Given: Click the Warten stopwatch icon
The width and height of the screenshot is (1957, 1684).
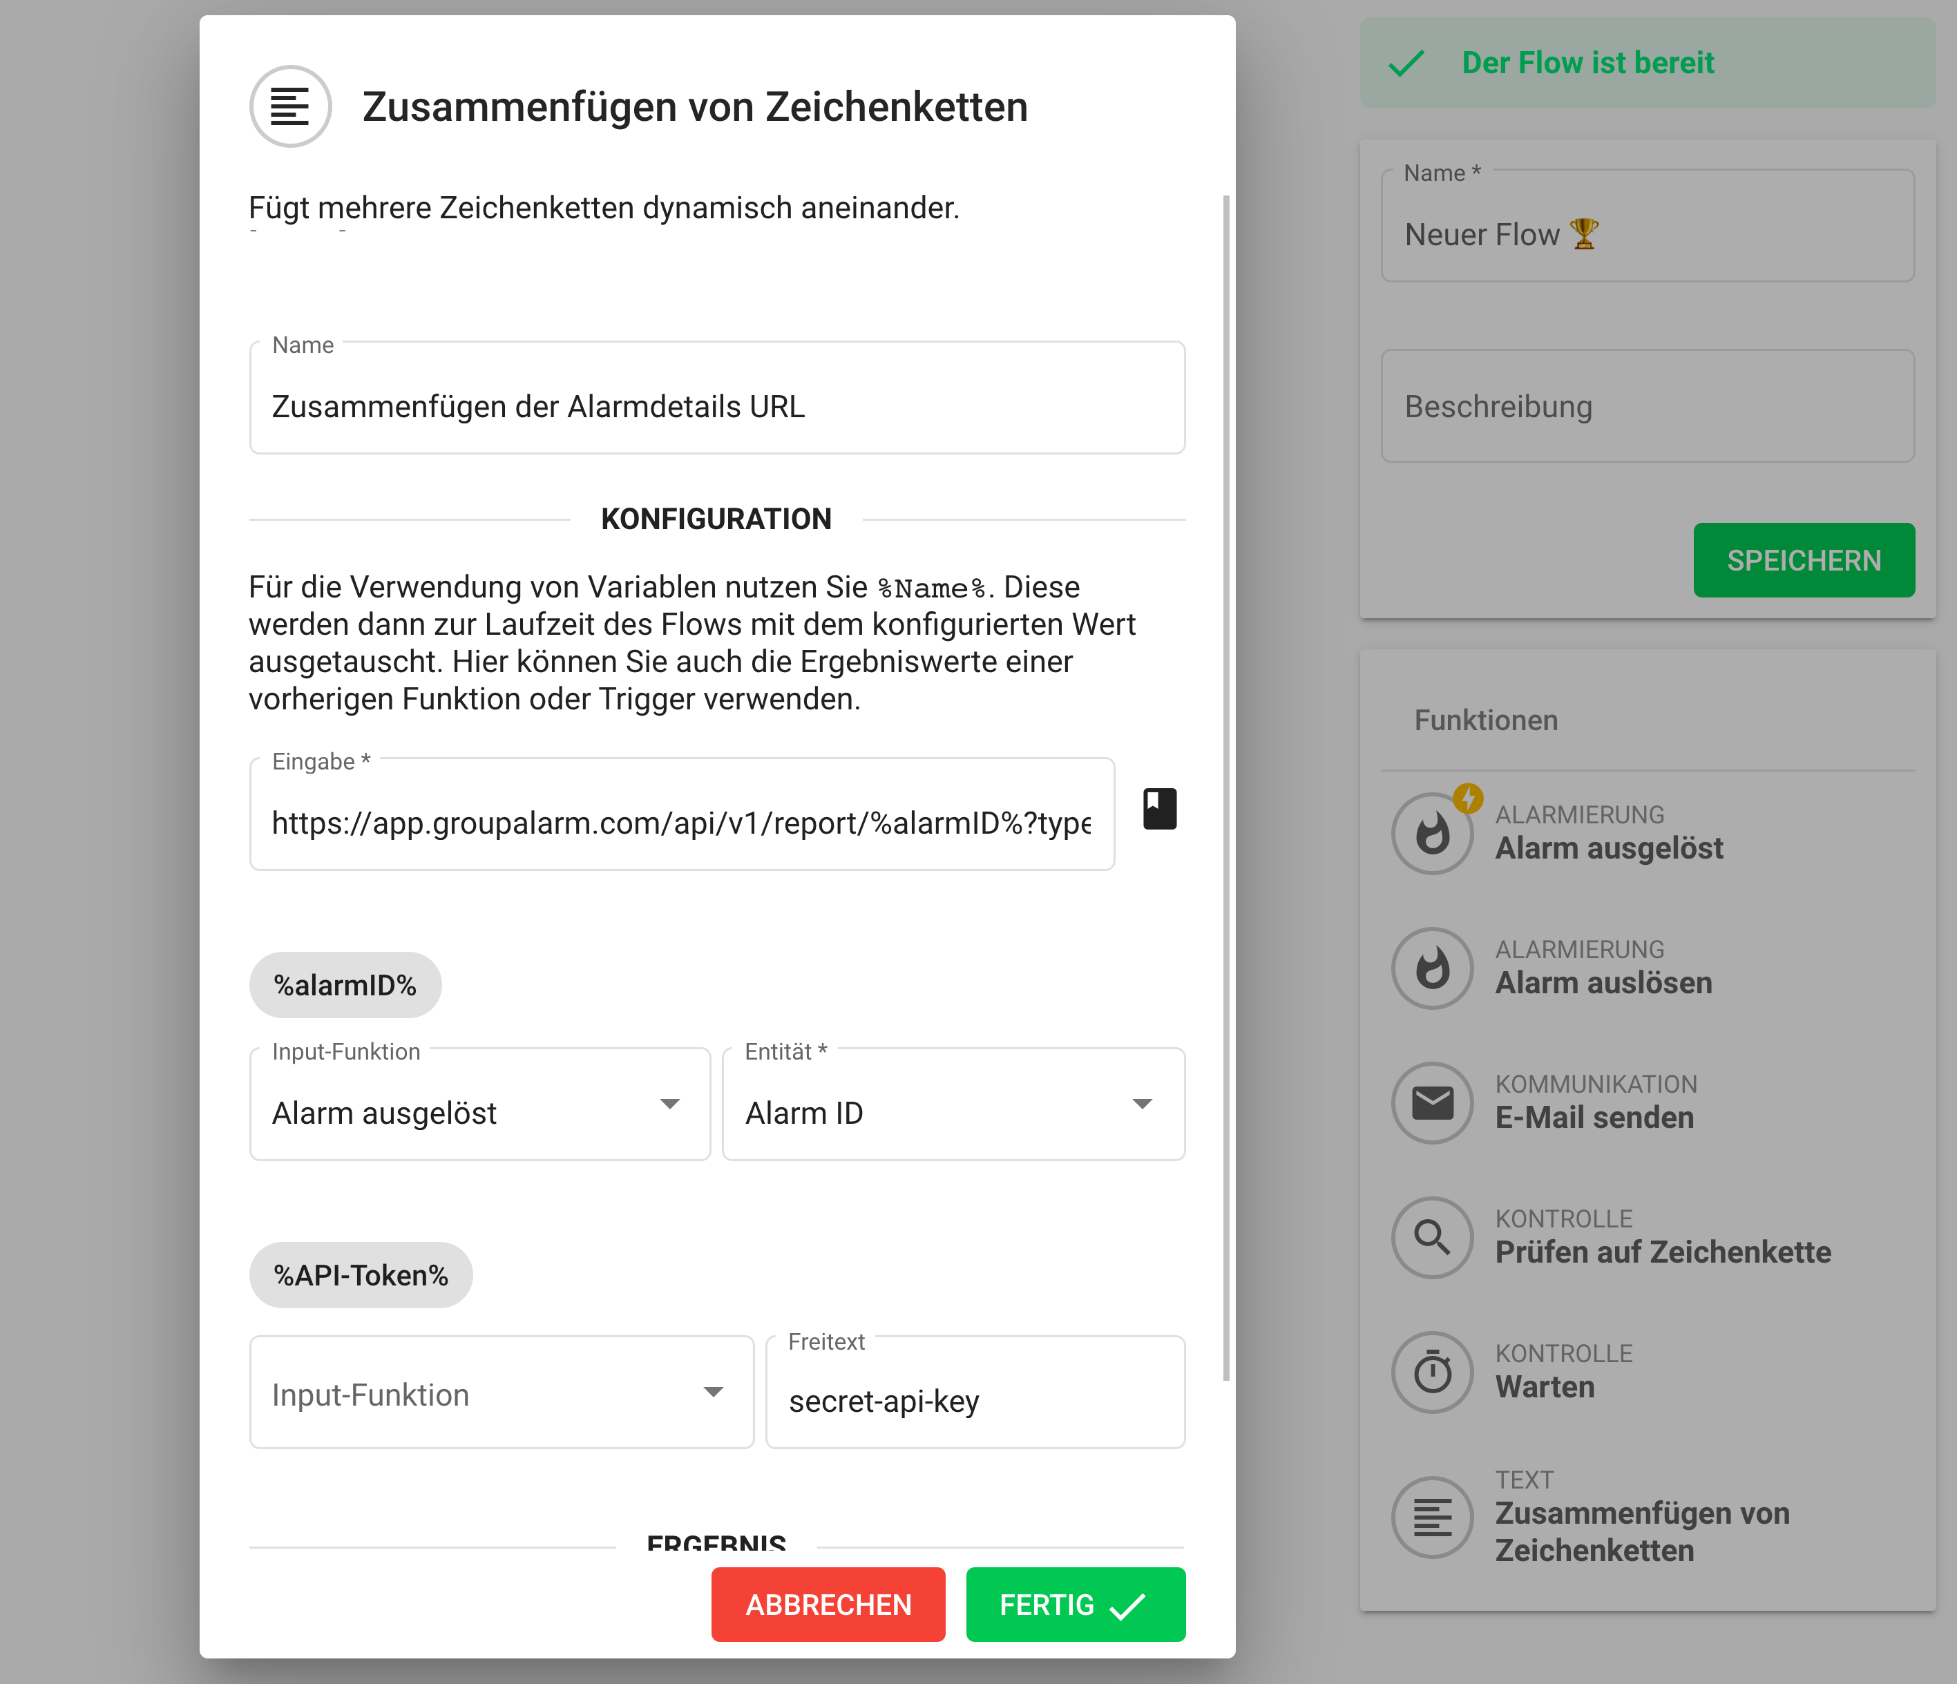Looking at the screenshot, I should pyautogui.click(x=1432, y=1372).
